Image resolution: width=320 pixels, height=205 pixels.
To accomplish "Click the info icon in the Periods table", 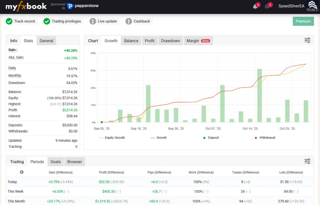I will [x=22, y=172].
